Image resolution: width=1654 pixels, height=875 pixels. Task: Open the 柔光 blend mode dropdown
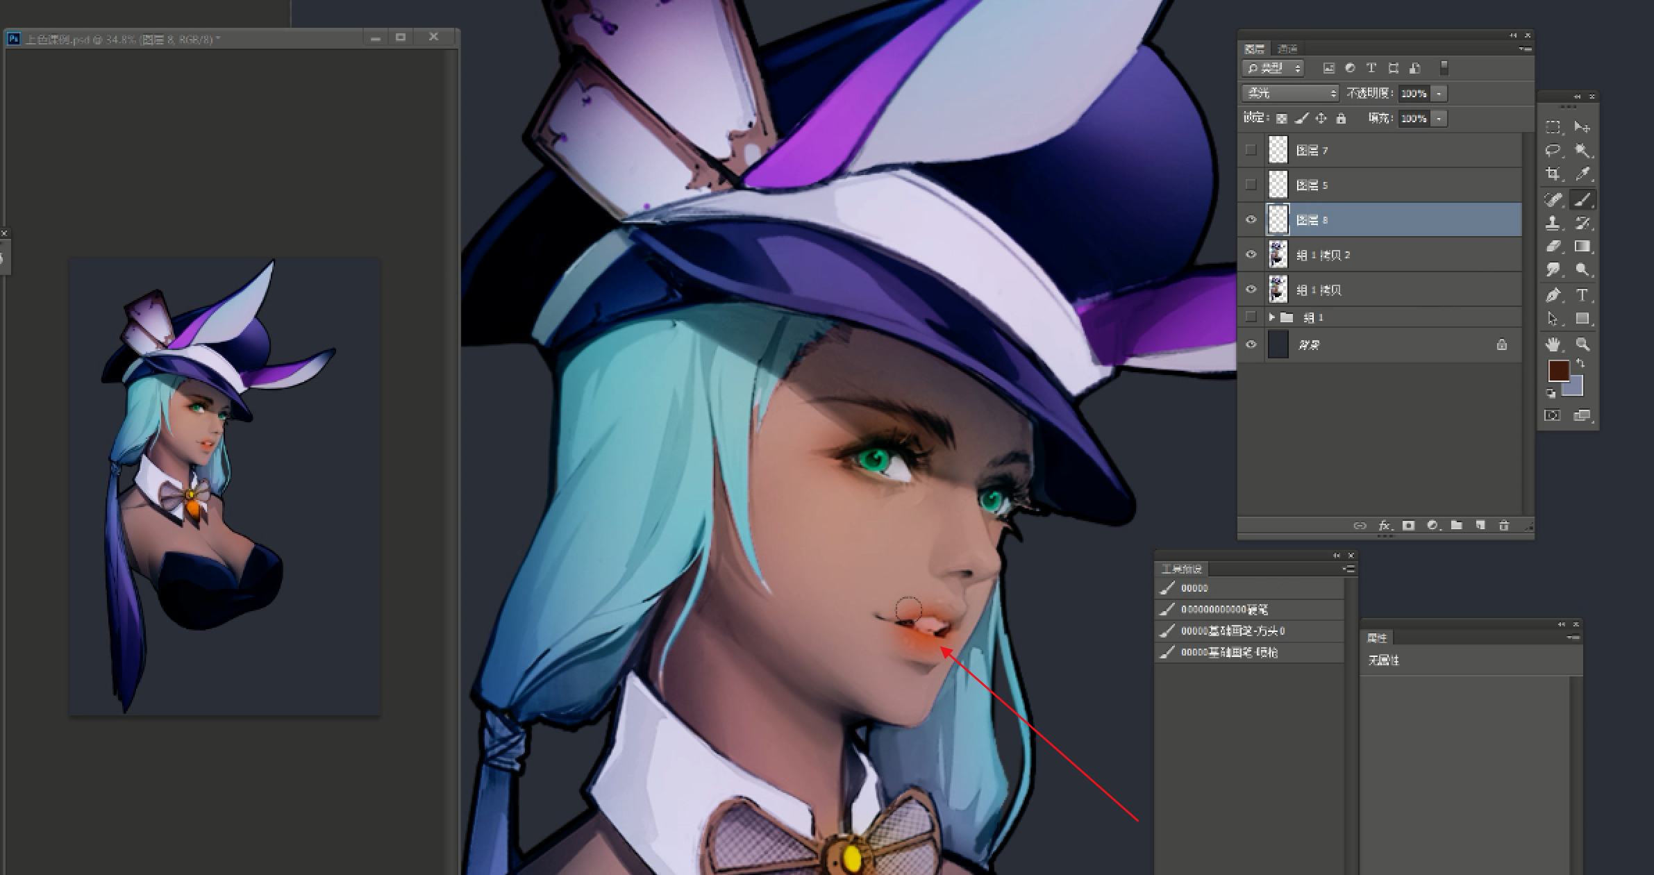coord(1291,93)
